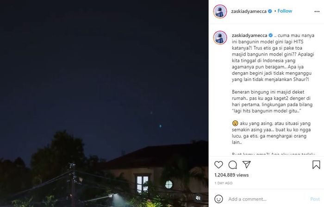This screenshot has width=324, height=207.
Task: Click the verified badge beside header username
Action: click(x=270, y=11)
